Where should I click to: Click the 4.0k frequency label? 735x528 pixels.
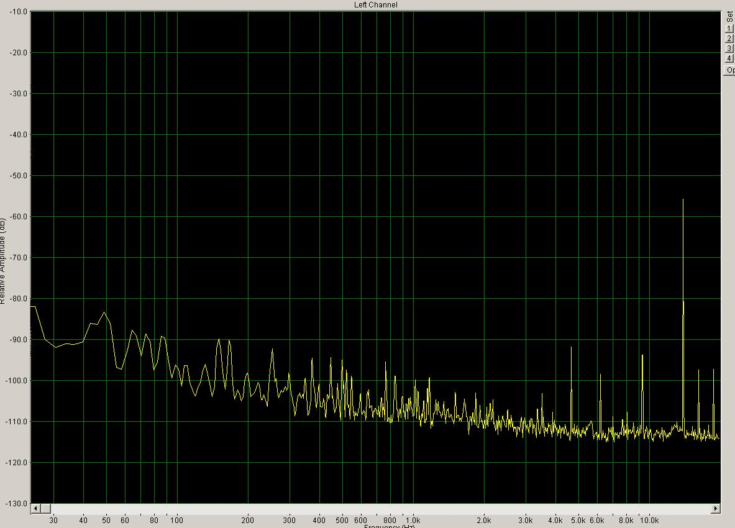click(555, 520)
